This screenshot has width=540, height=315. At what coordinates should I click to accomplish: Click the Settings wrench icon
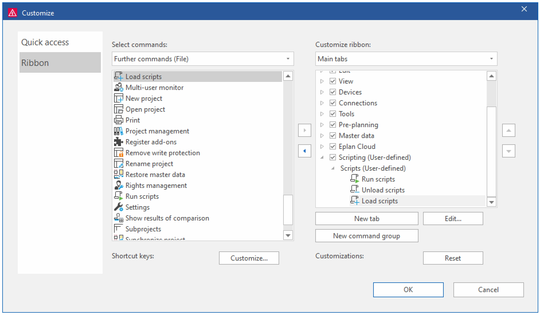click(x=118, y=207)
